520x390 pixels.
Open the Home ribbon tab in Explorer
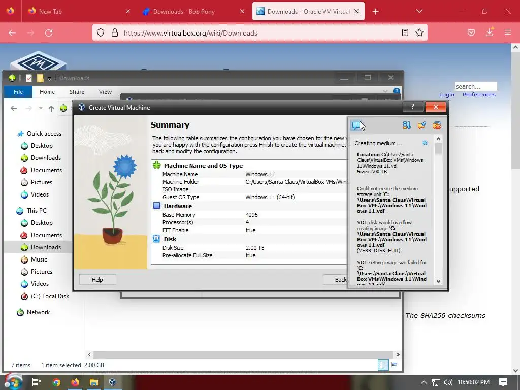pos(47,92)
